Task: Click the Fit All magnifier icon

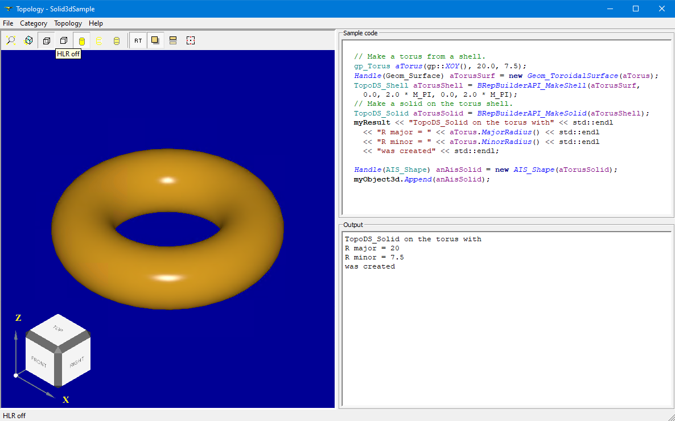Action: point(11,41)
